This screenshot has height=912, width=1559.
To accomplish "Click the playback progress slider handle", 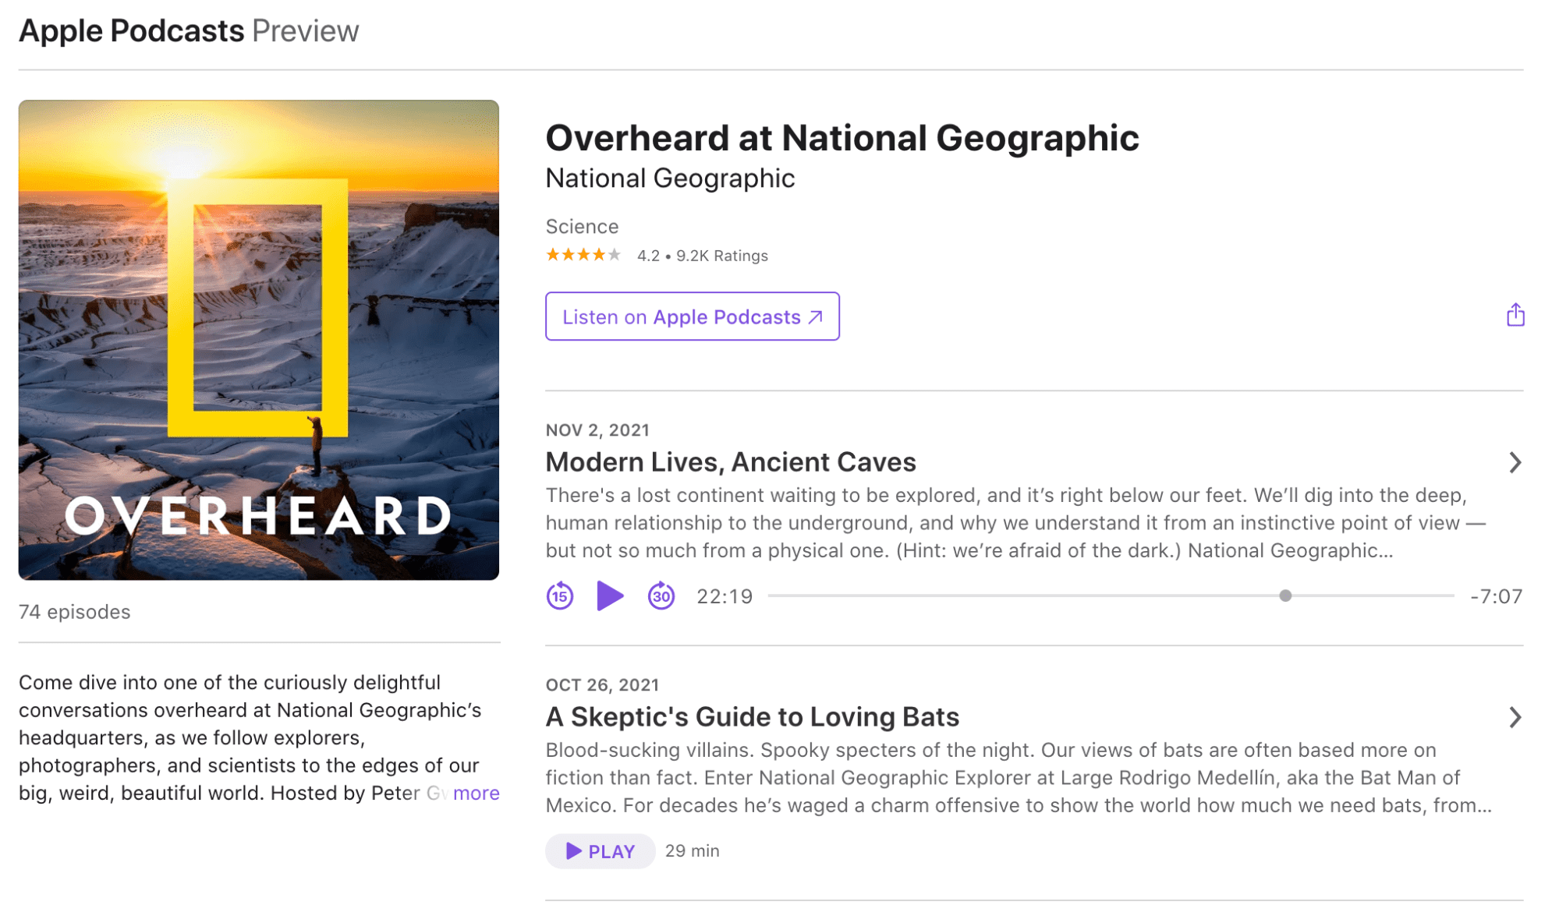I will 1285,596.
